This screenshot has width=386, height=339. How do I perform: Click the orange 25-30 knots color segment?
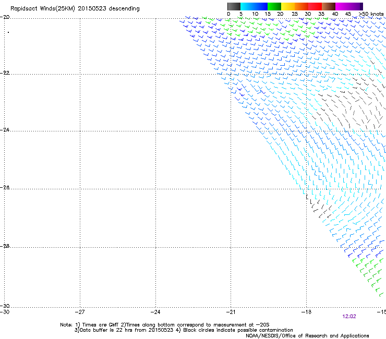pyautogui.click(x=301, y=6)
